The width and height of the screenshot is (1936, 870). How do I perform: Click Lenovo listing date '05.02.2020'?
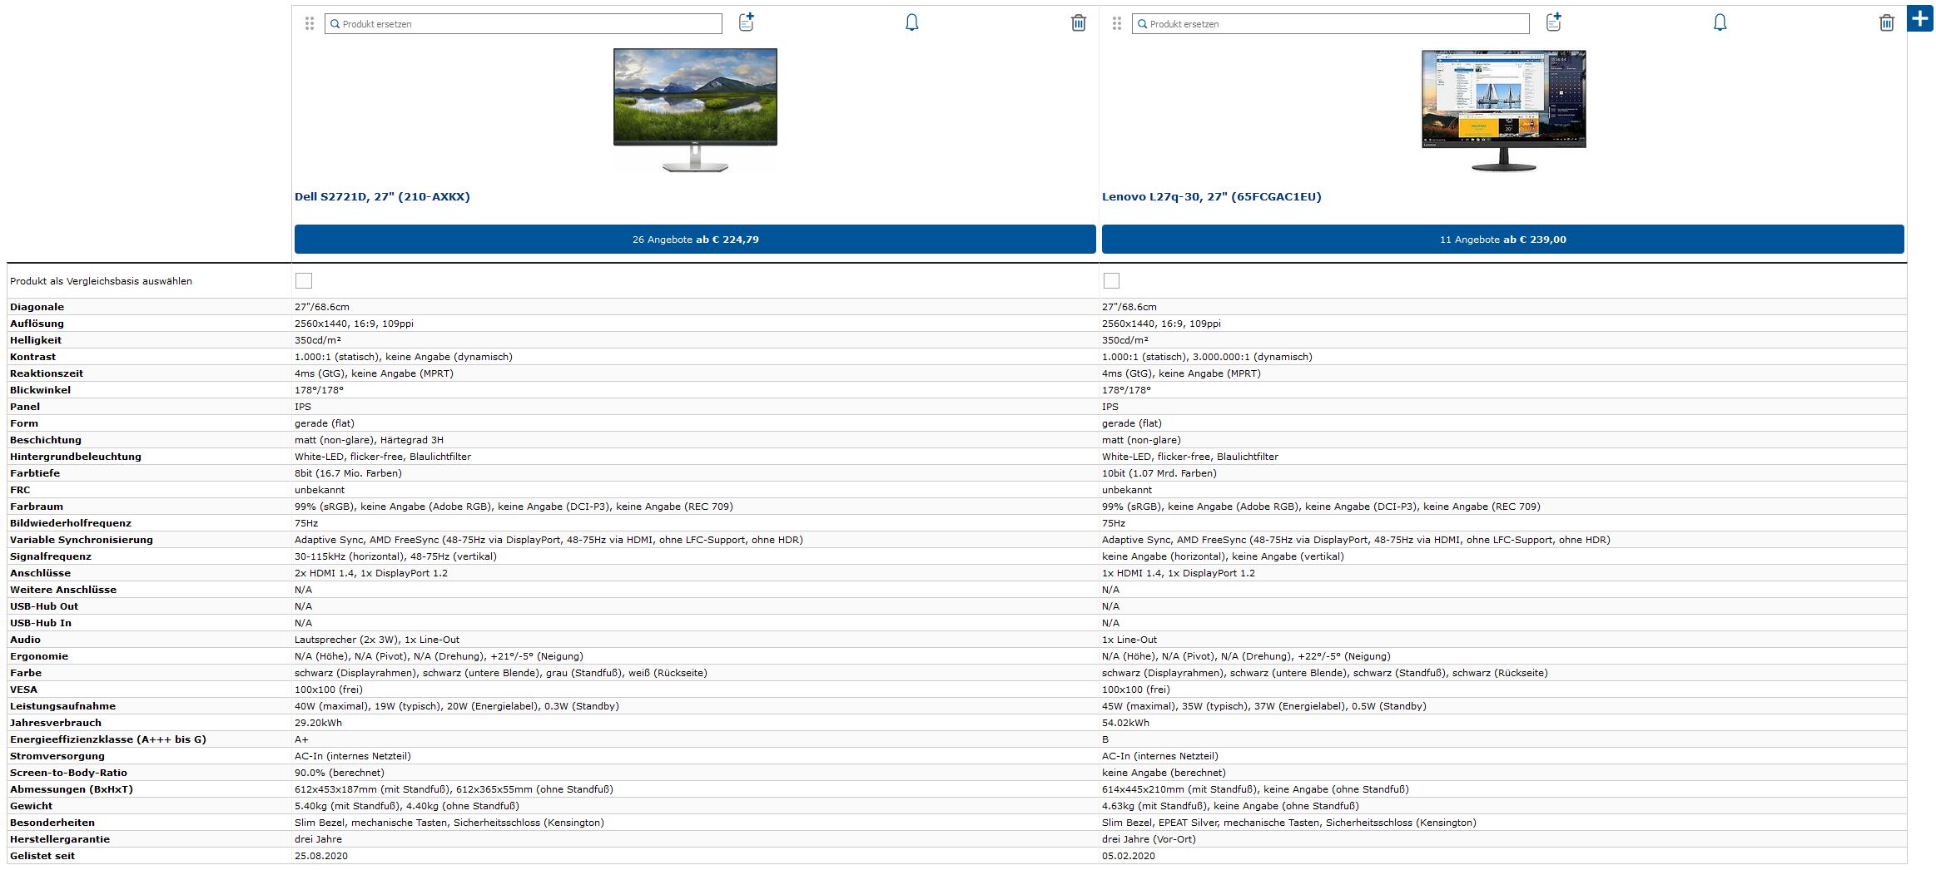(1129, 856)
